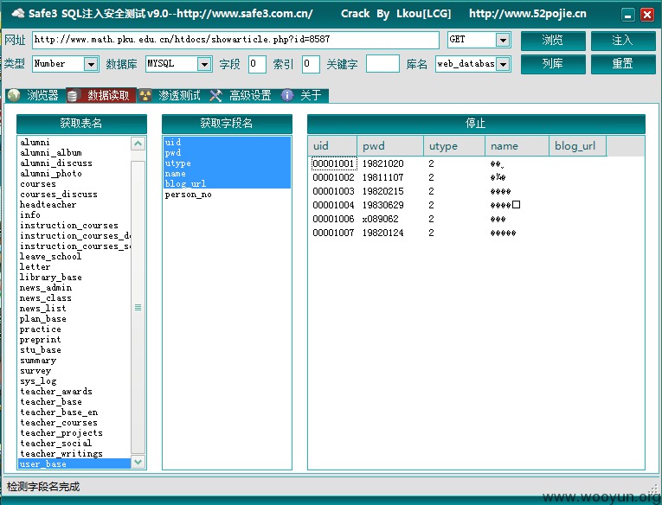Select the alumni_album table
Image resolution: width=662 pixels, height=505 pixels.
[74, 153]
